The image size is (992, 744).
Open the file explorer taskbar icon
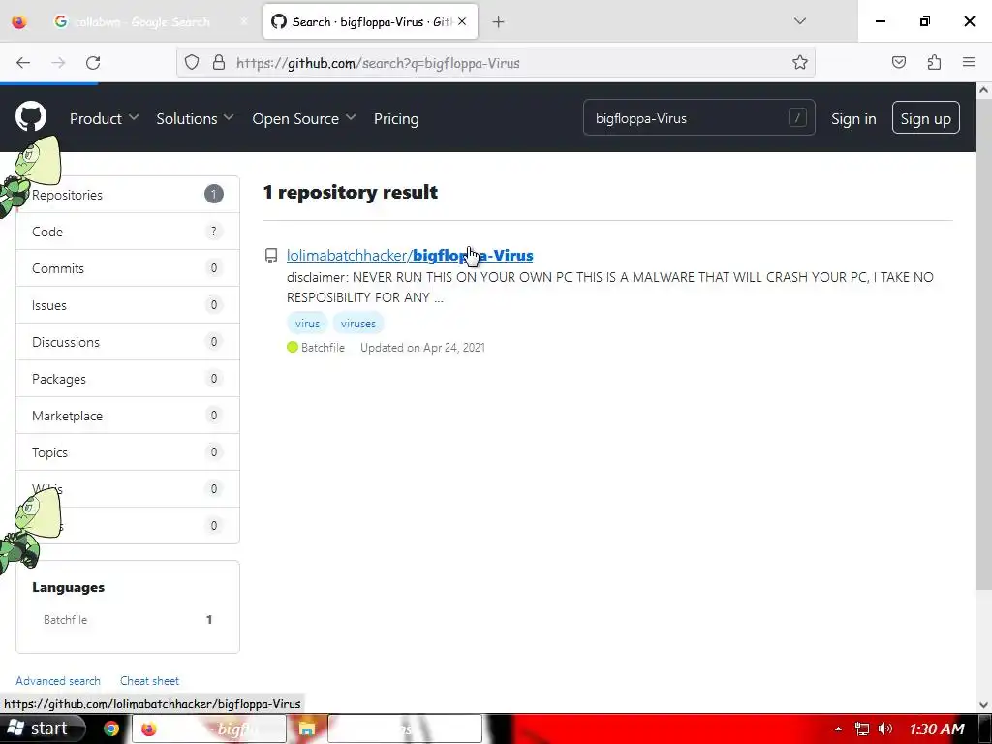(307, 728)
